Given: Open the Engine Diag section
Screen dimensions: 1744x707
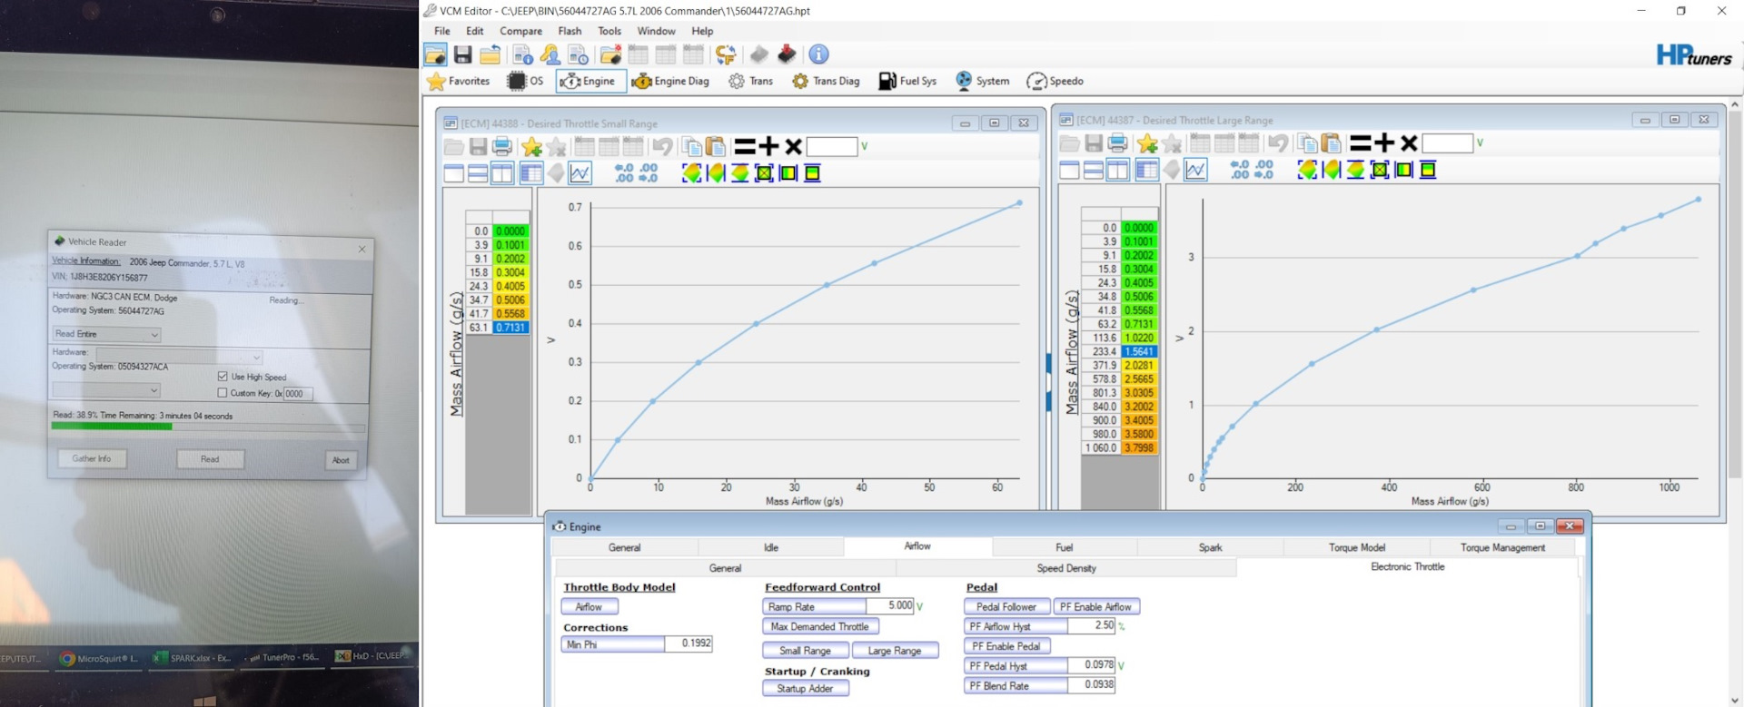Looking at the screenshot, I should 670,81.
